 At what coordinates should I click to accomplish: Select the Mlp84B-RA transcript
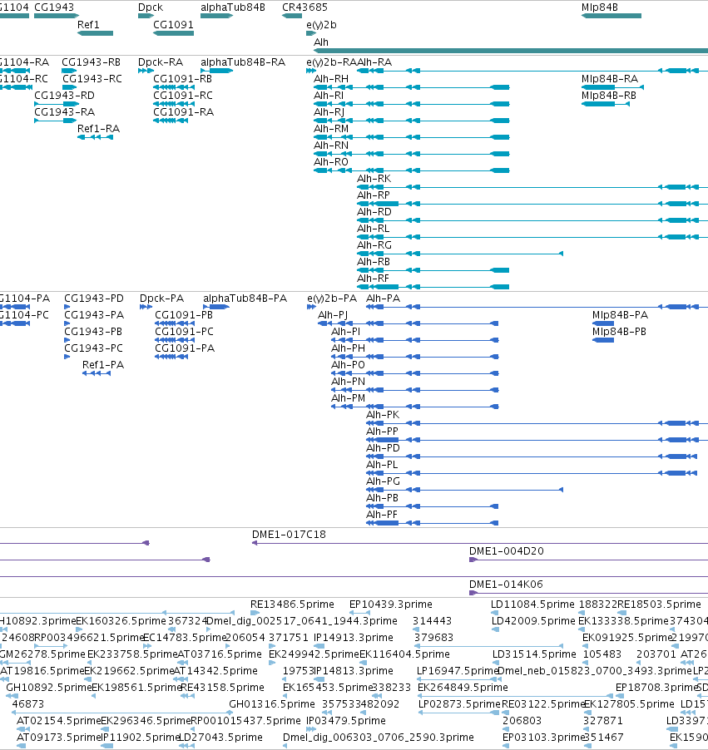click(612, 87)
